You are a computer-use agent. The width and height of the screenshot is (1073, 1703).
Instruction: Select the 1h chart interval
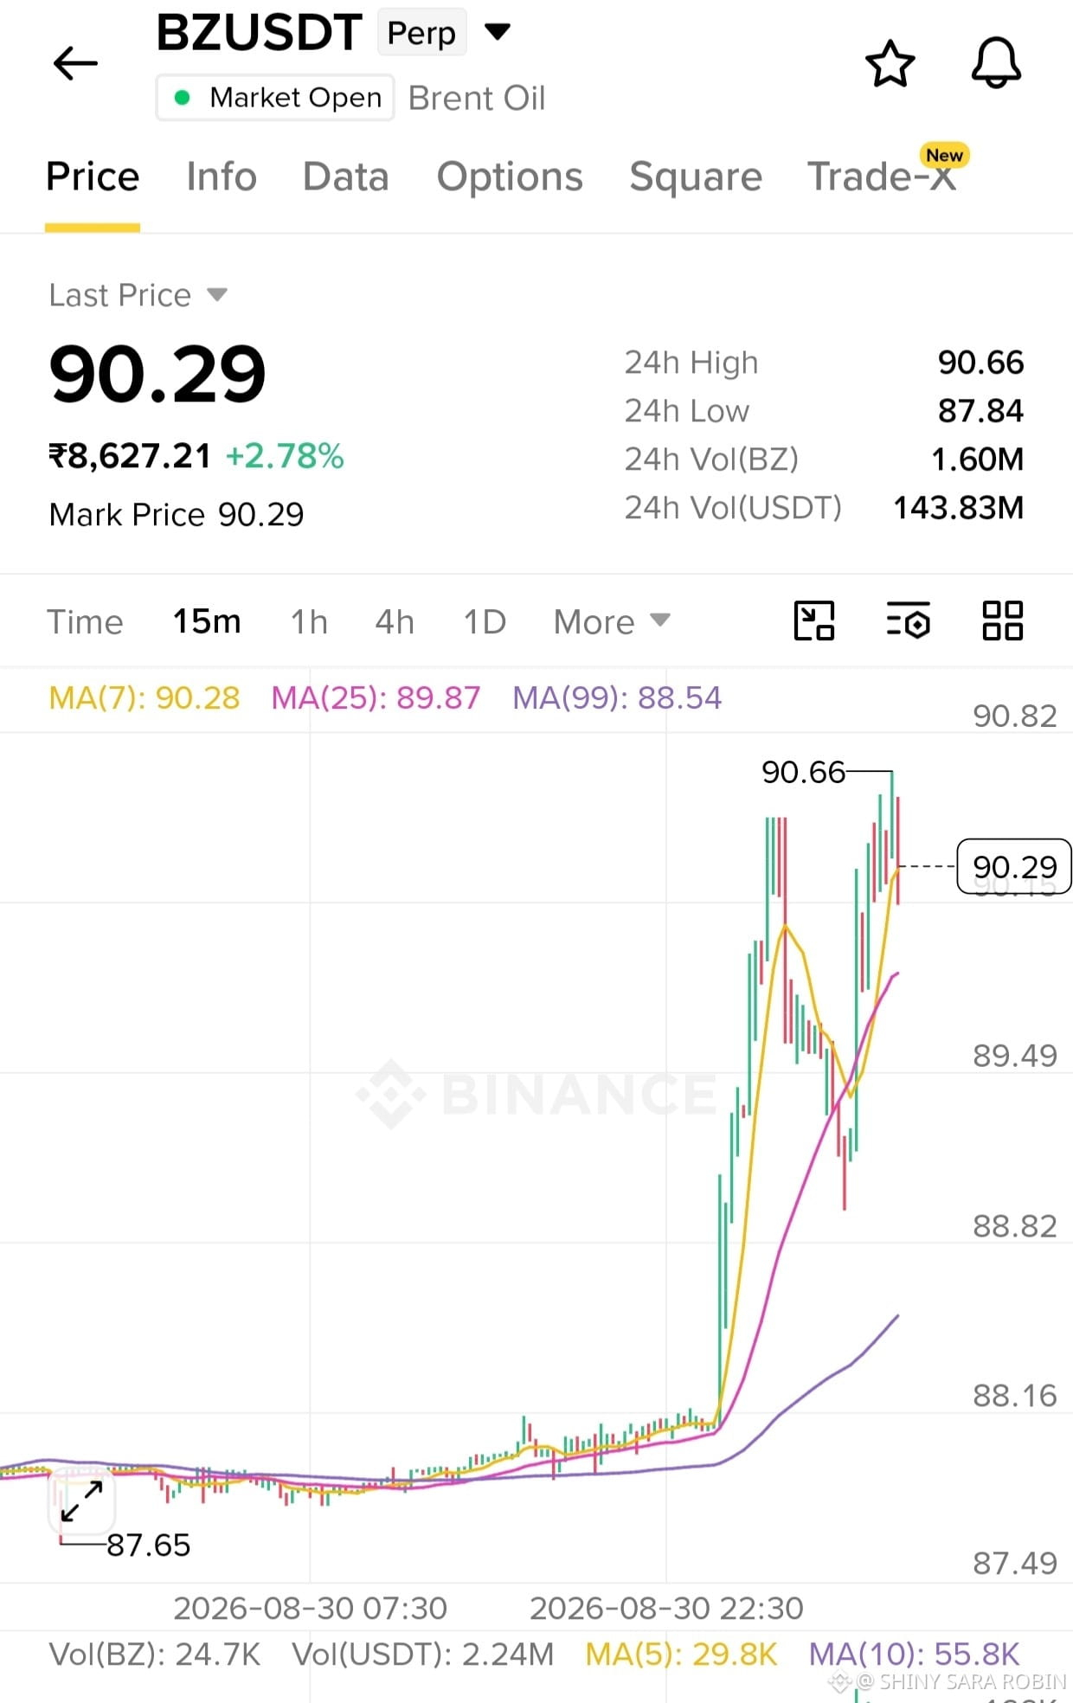[x=309, y=621]
